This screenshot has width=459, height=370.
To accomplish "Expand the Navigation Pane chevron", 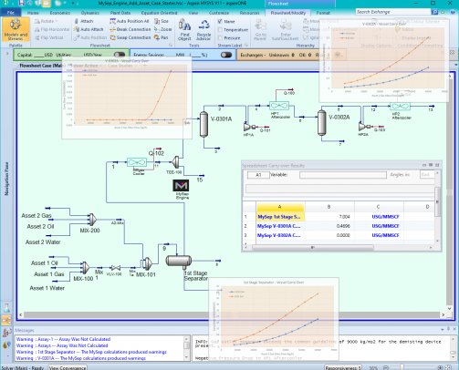I will pyautogui.click(x=7, y=54).
